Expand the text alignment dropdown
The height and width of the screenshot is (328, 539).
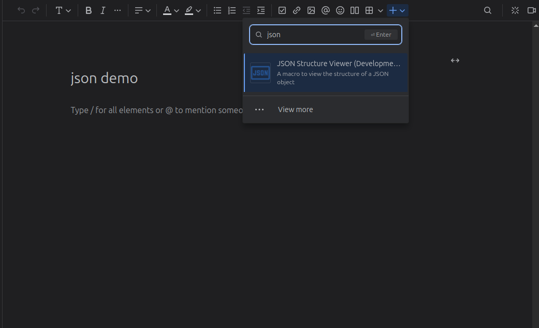click(x=142, y=10)
